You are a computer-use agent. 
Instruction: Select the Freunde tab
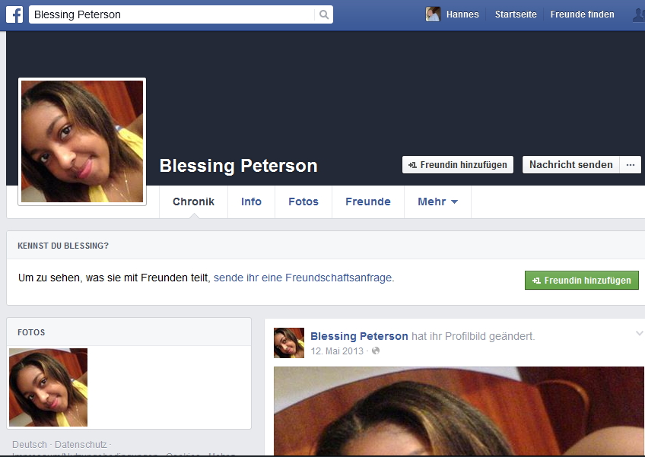pos(367,202)
